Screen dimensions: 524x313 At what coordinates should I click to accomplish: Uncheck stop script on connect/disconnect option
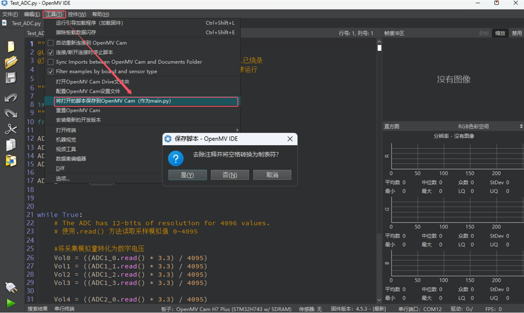click(x=51, y=52)
